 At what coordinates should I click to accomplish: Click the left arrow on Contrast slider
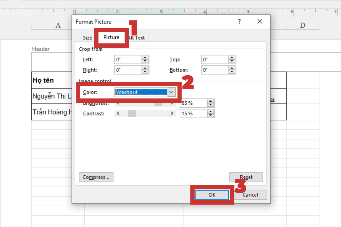pyautogui.click(x=118, y=113)
